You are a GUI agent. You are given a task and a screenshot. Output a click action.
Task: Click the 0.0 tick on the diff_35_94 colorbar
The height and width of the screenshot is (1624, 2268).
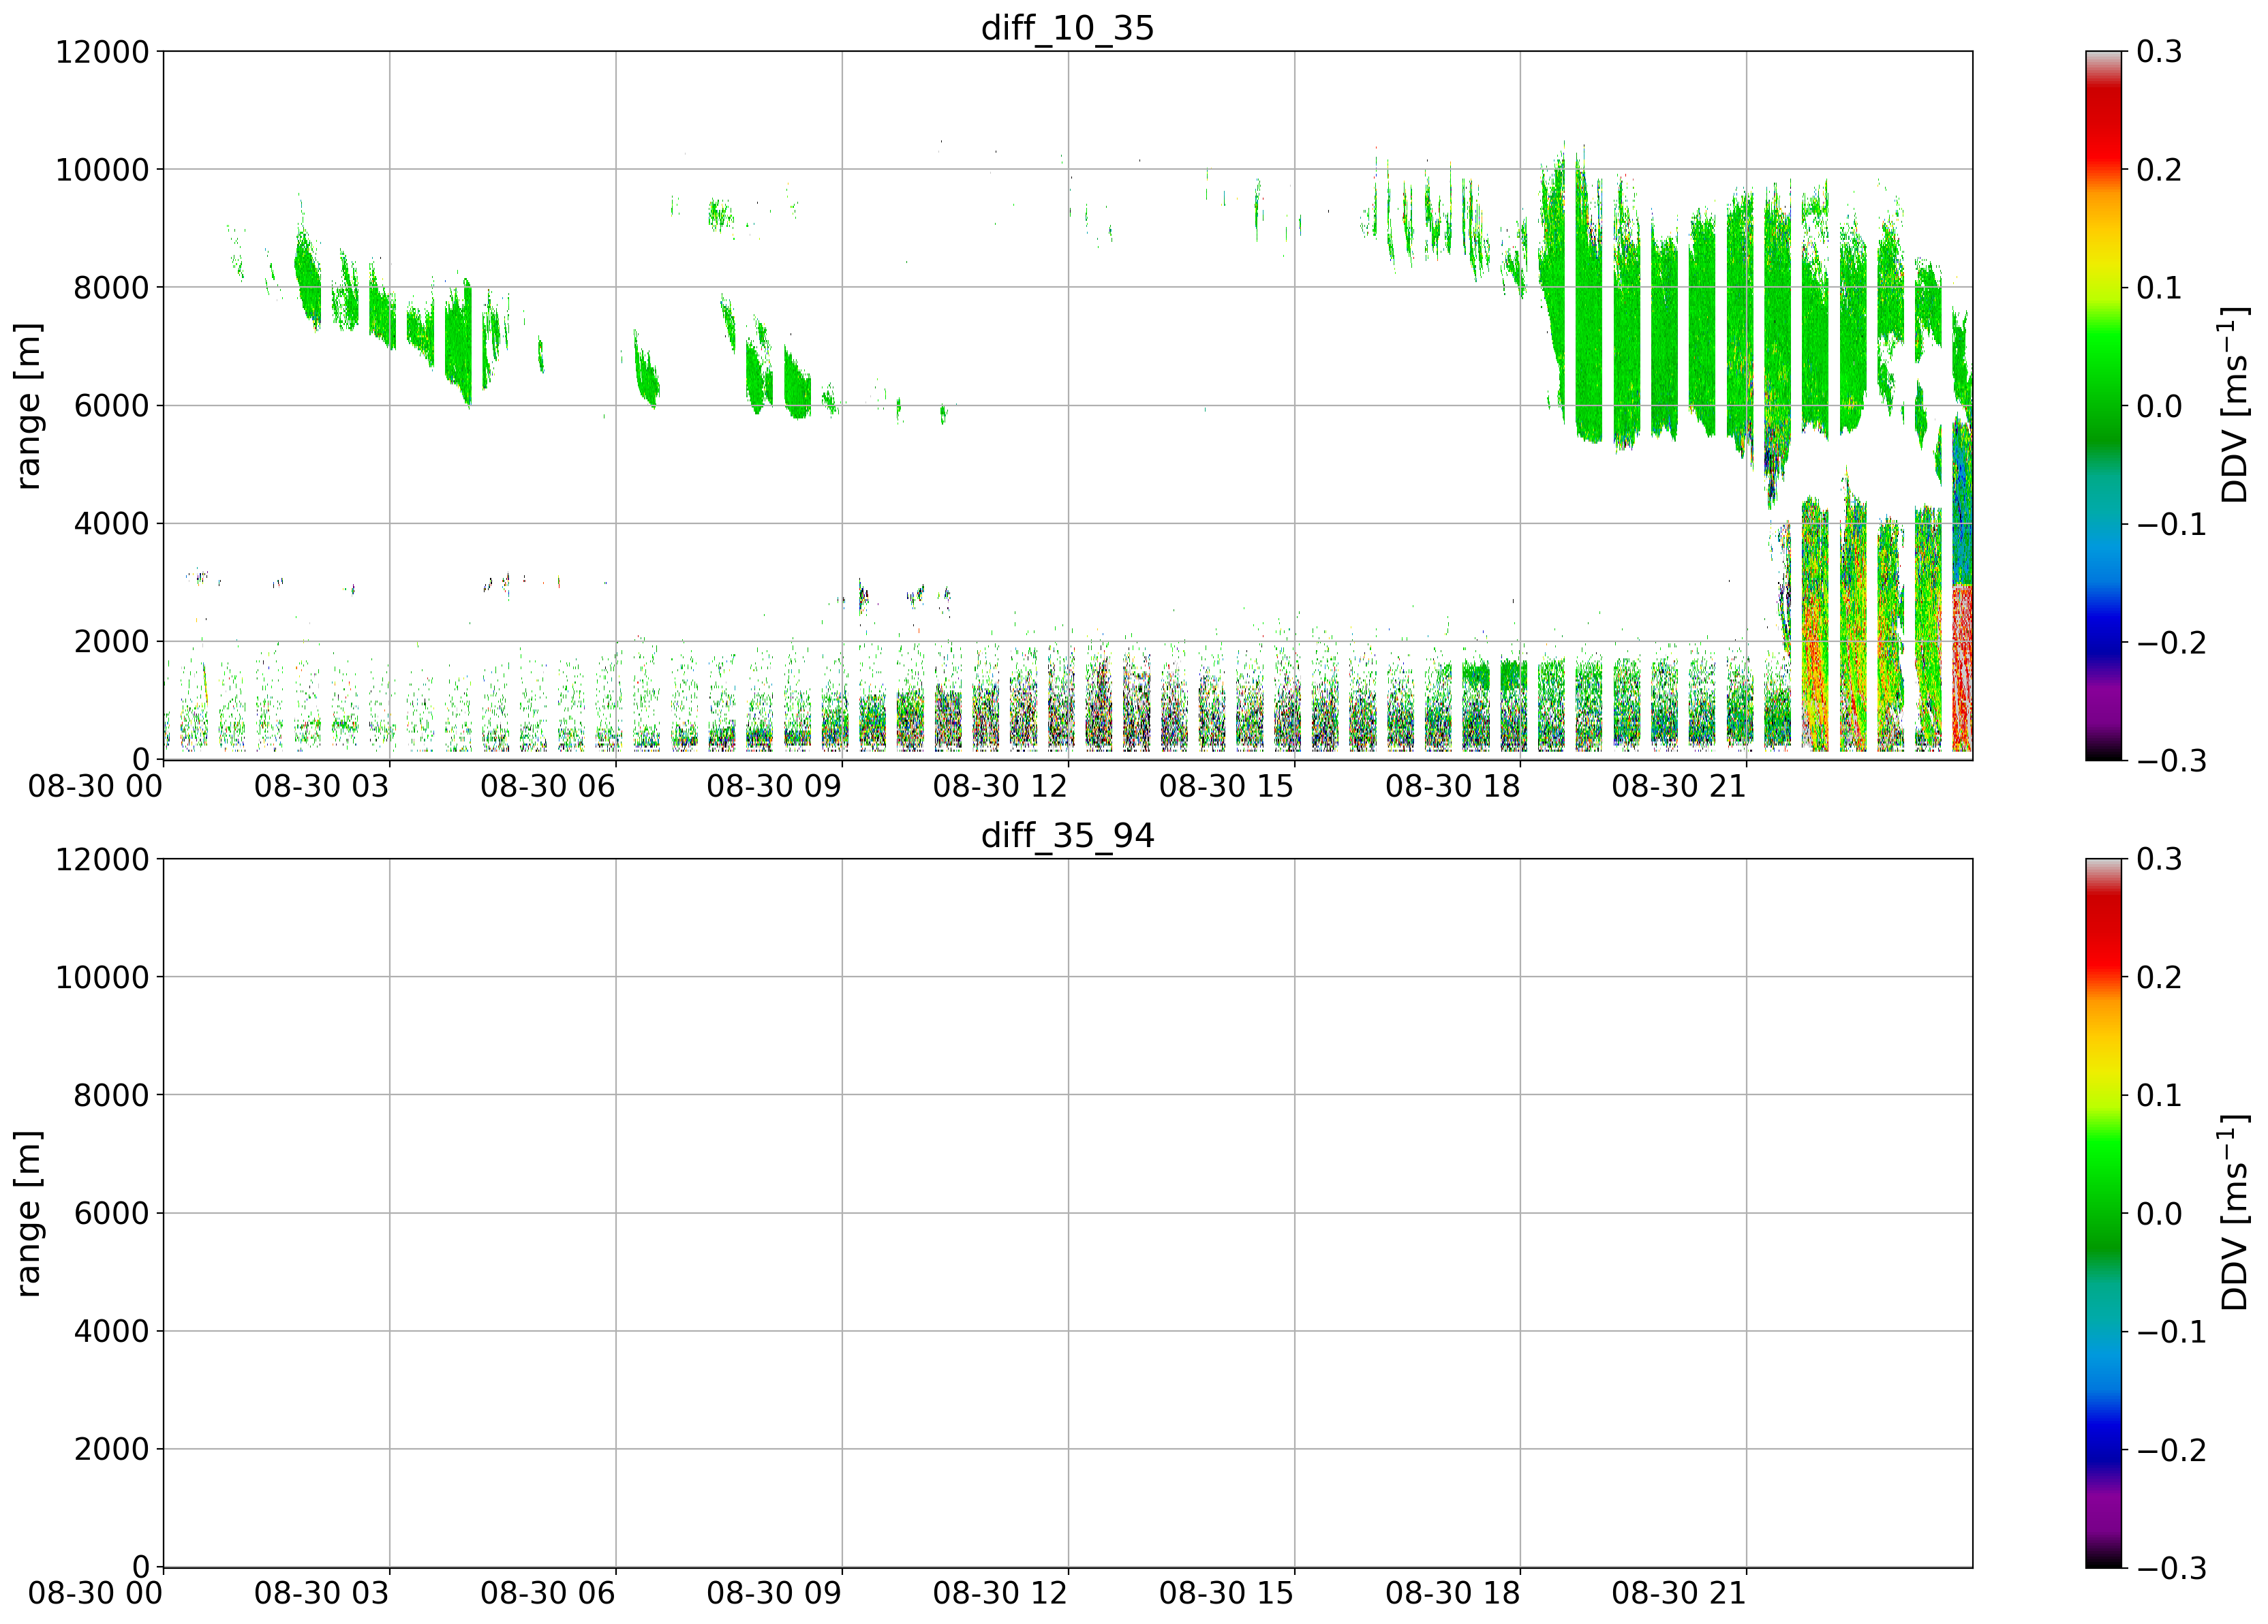coord(2160,1213)
